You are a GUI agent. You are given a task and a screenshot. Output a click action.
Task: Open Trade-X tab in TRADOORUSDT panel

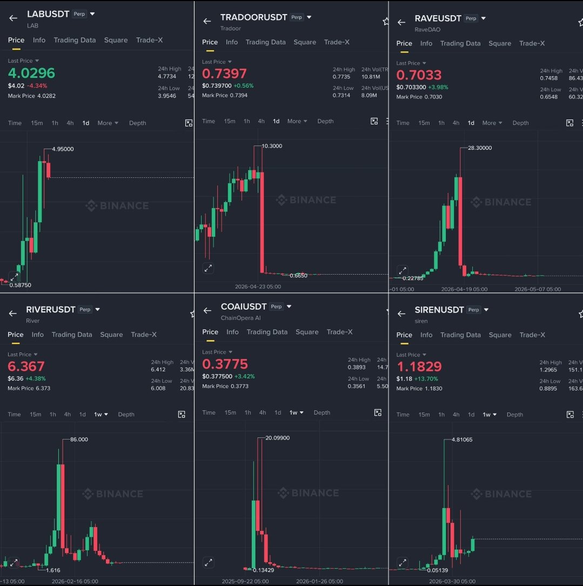pos(337,42)
